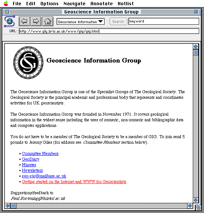204x213 pixels.
Task: Click the vertical scrollbar thumb
Action: [x=196, y=52]
